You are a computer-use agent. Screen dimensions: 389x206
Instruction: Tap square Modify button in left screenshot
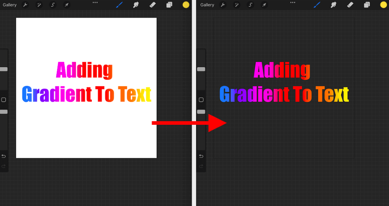4,100
